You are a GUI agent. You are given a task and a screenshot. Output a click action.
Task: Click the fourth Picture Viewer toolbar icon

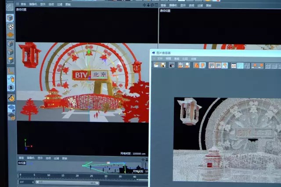180,65
